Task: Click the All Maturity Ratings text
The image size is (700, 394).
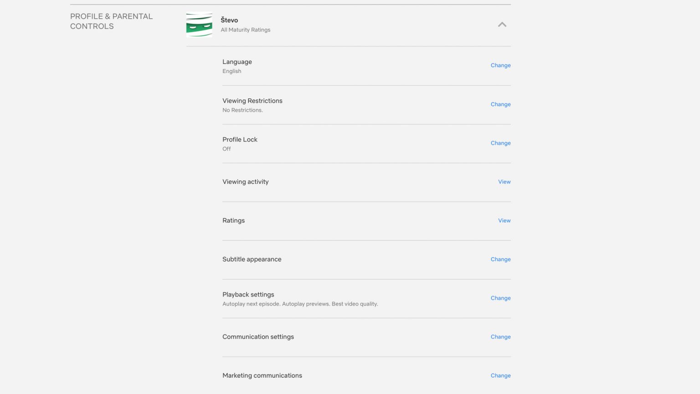Action: 246,30
